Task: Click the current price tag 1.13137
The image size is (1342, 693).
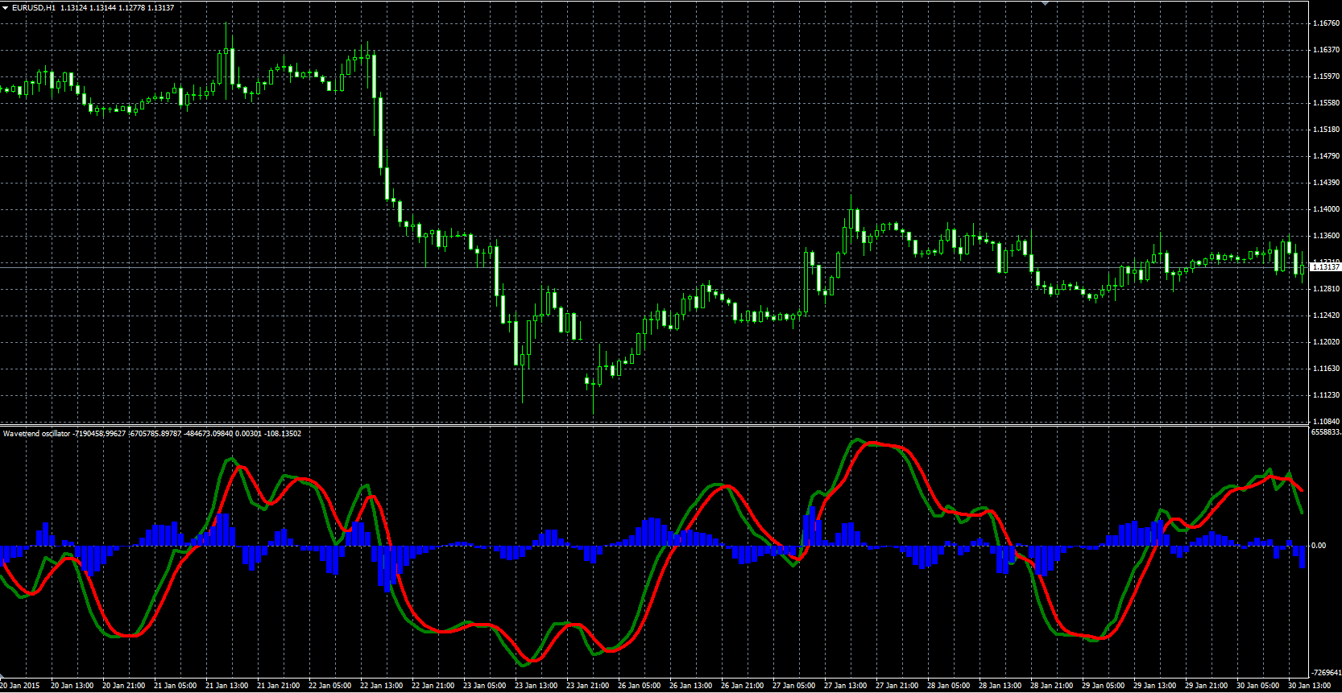Action: [x=1326, y=266]
